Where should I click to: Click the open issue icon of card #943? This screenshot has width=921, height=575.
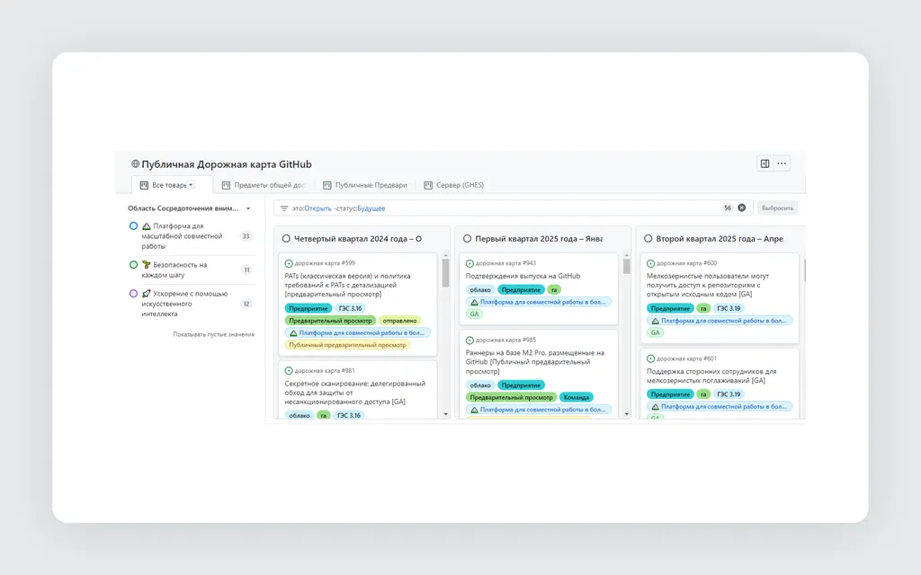(469, 263)
